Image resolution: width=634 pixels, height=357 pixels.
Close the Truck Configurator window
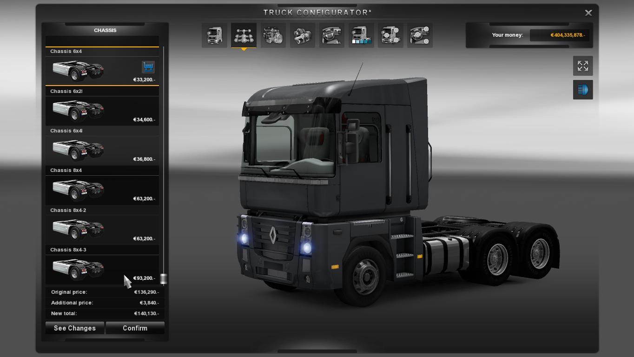point(588,13)
